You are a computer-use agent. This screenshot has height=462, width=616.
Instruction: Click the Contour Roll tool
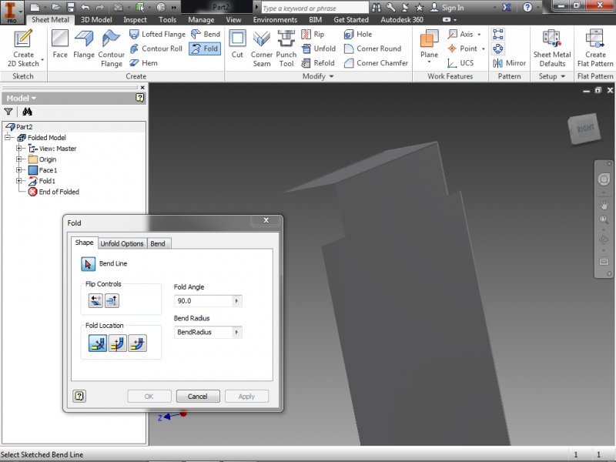(156, 49)
